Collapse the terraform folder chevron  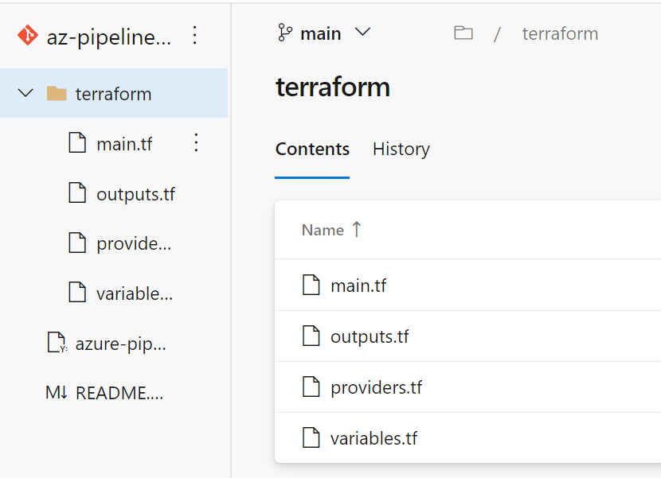click(25, 94)
